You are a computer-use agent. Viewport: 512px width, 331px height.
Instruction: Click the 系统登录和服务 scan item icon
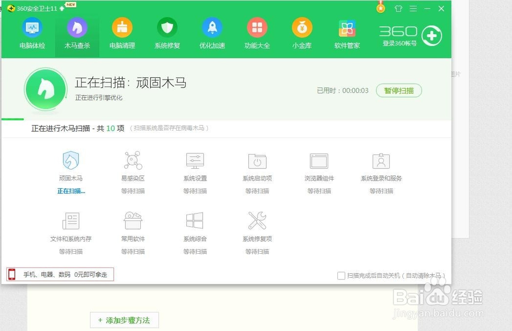click(x=381, y=161)
